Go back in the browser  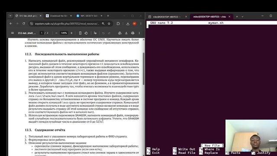point(11,23)
